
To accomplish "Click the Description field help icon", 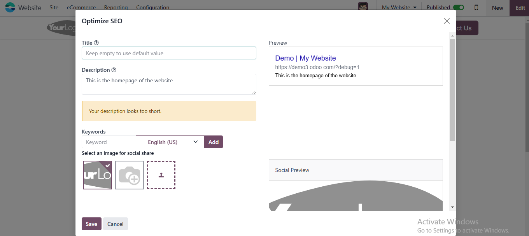I will (x=113, y=69).
